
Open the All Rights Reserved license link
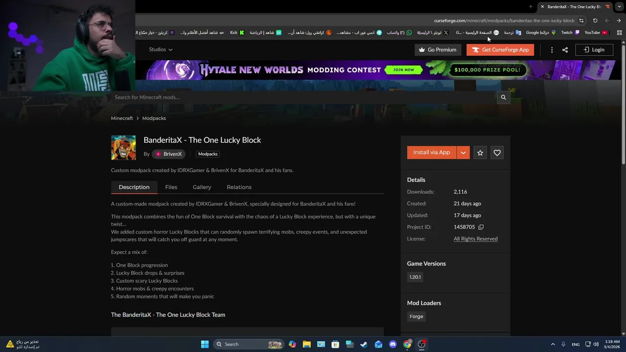tap(475, 239)
